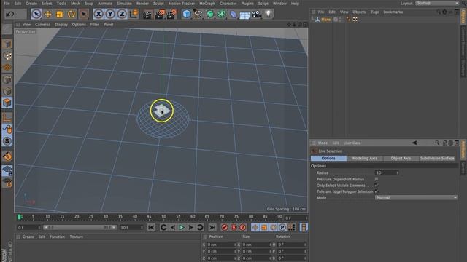Toggle the Z axis lock
Image resolution: width=467 pixels, height=262 pixels.
[x=122, y=14]
